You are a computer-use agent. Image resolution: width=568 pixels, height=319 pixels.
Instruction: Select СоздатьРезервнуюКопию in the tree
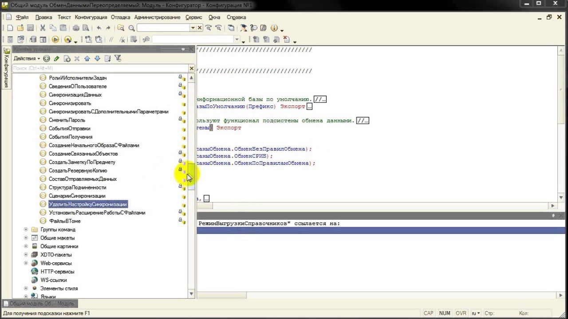click(78, 171)
